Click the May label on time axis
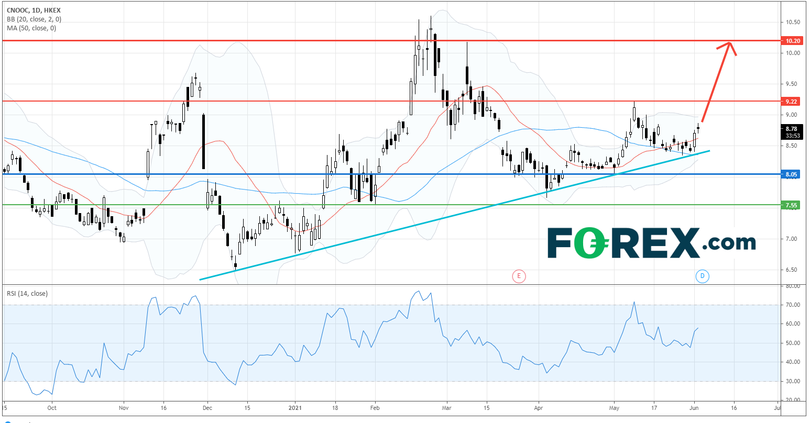The height and width of the screenshot is (423, 810). pos(615,406)
